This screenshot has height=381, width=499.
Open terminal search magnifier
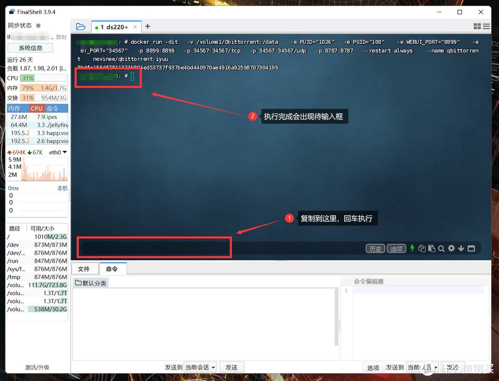(x=441, y=249)
